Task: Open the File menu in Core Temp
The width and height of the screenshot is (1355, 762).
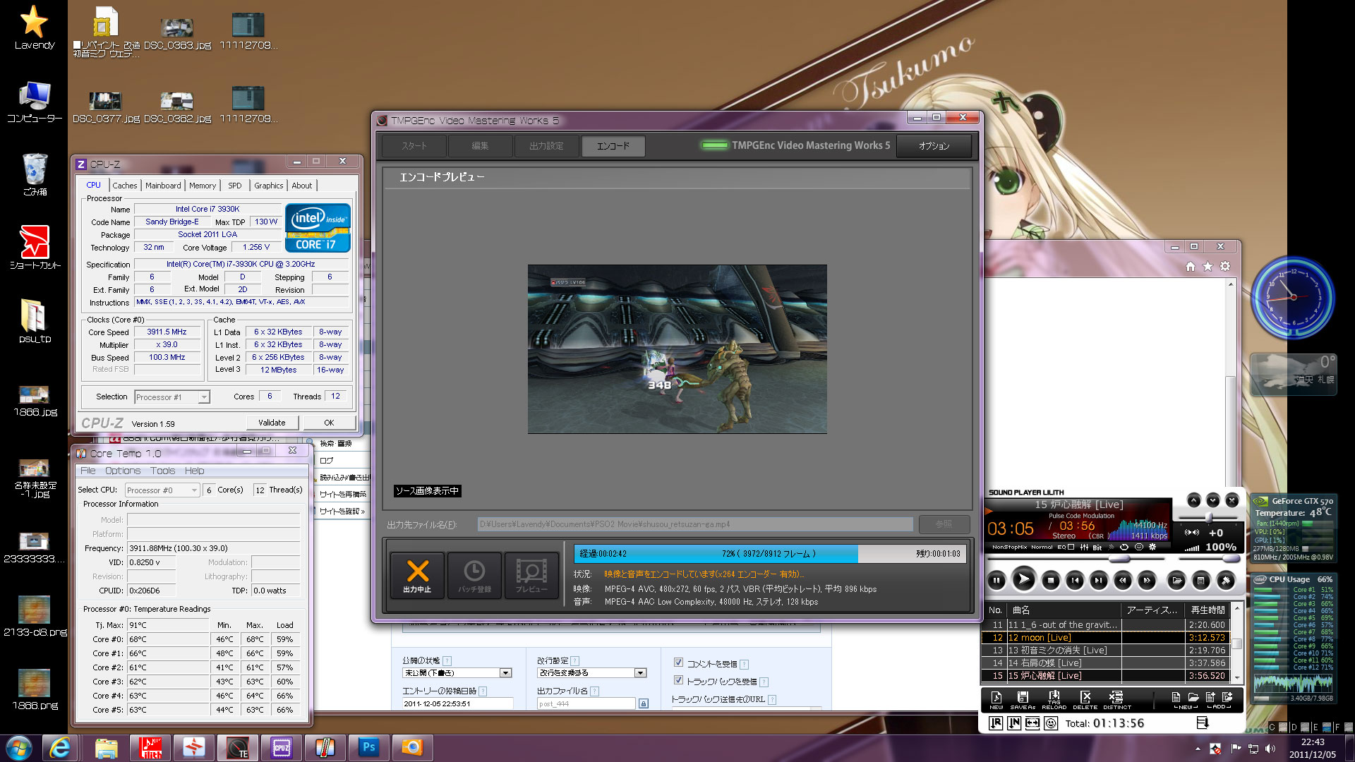Action: click(88, 471)
